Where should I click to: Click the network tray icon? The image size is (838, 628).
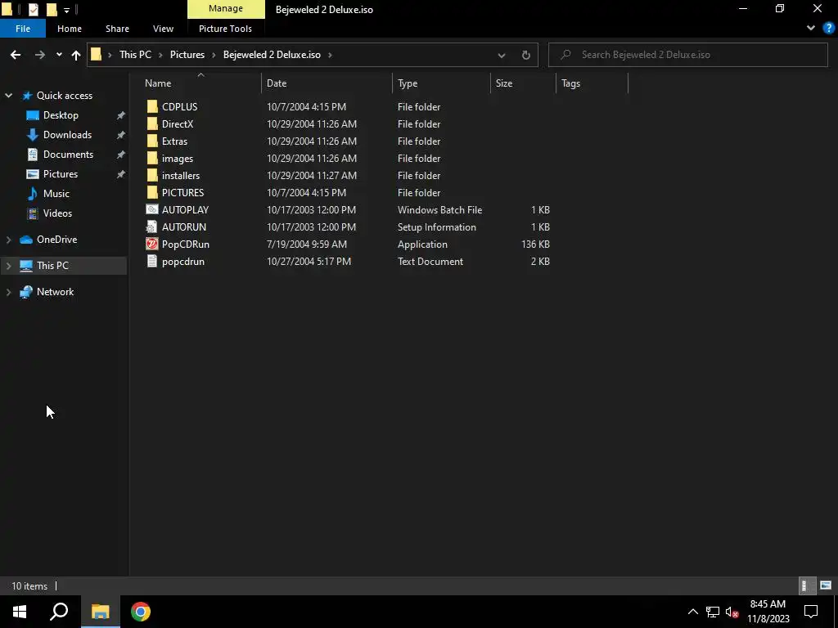coord(713,612)
